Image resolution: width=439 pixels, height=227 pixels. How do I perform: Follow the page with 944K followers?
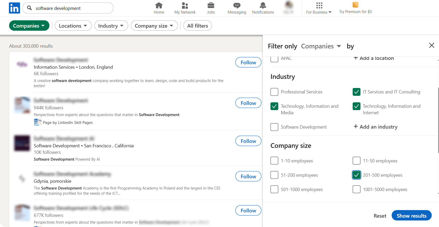[248, 103]
